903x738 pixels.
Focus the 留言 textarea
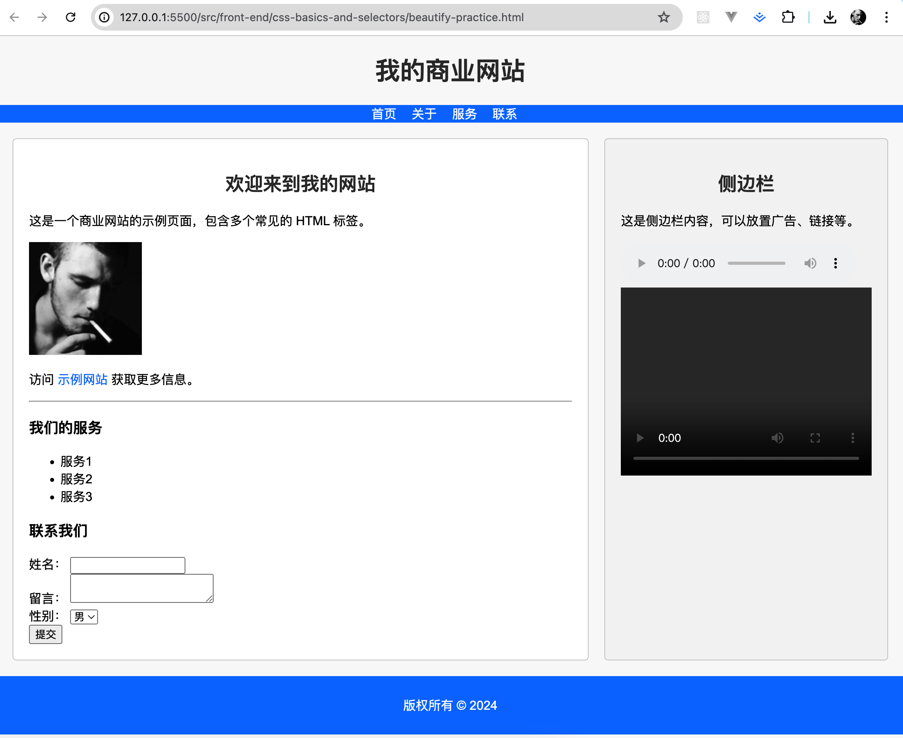coord(141,588)
